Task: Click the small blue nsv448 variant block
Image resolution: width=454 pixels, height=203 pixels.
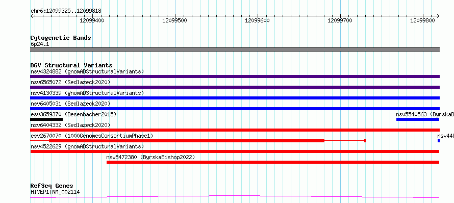Action: [x=439, y=141]
